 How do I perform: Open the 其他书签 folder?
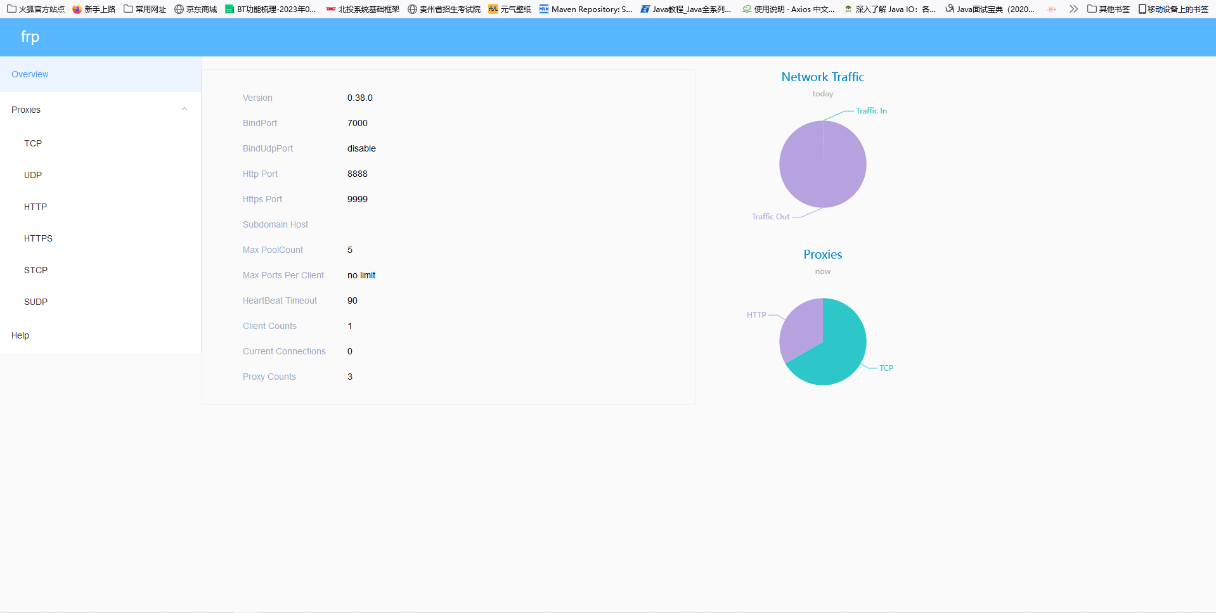[1108, 9]
